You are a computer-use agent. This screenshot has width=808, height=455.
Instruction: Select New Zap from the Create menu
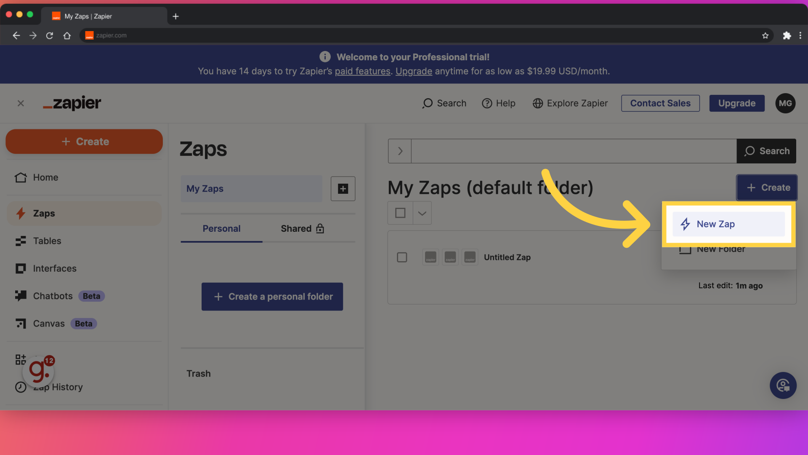[728, 224]
